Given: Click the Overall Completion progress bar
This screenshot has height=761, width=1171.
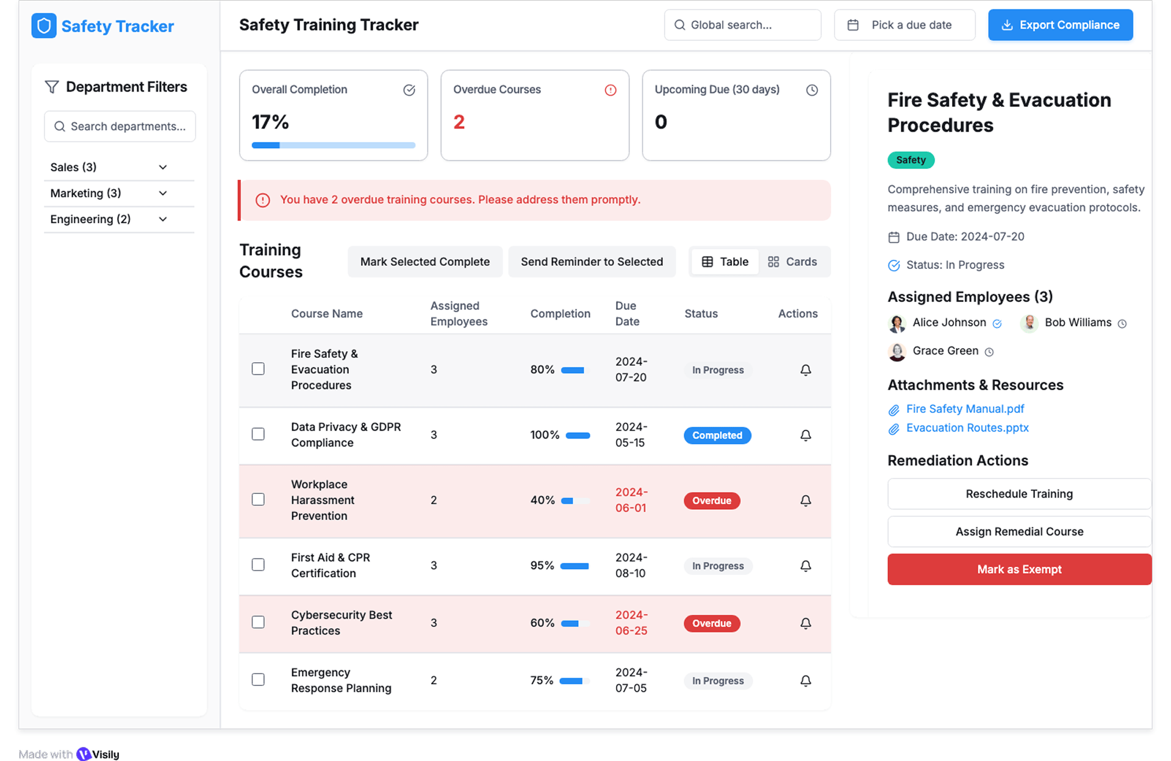Looking at the screenshot, I should point(333,145).
